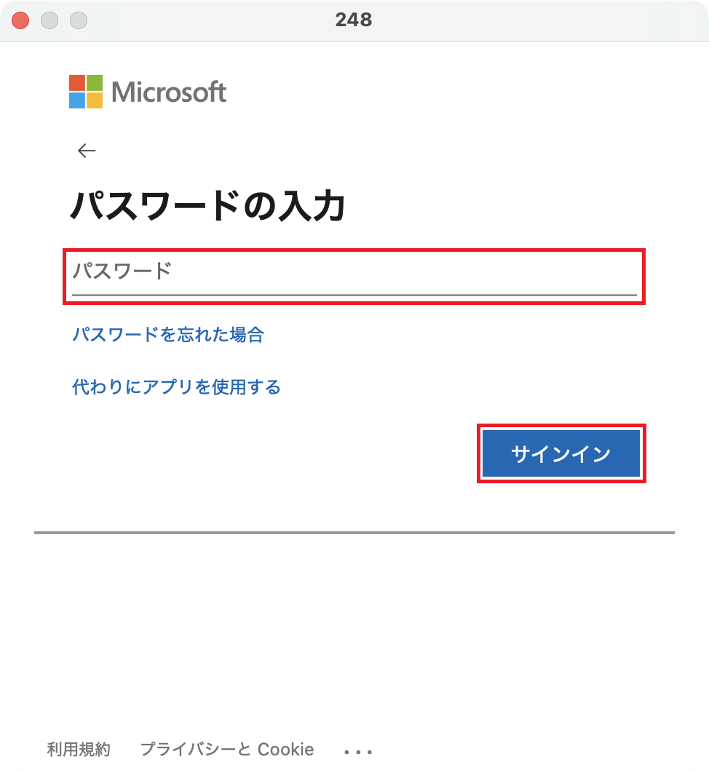Click the blue square of Microsoft logo
Screen dimensions: 709x770
point(77,100)
